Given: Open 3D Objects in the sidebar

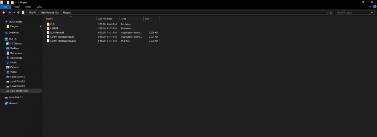Looking at the screenshot, I should pyautogui.click(x=16, y=44).
